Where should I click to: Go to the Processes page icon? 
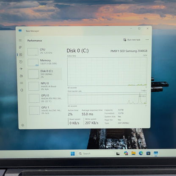click(x=20, y=47)
